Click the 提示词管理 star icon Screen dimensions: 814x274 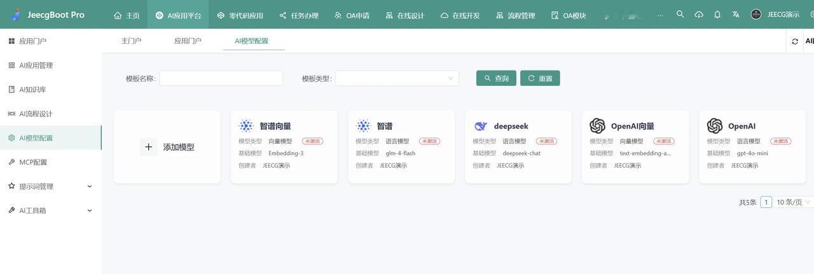click(x=11, y=186)
